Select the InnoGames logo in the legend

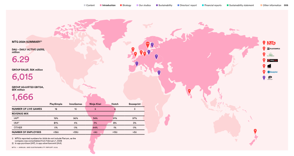(271, 55)
